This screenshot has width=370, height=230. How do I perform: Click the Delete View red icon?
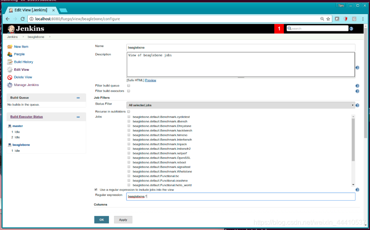point(10,77)
